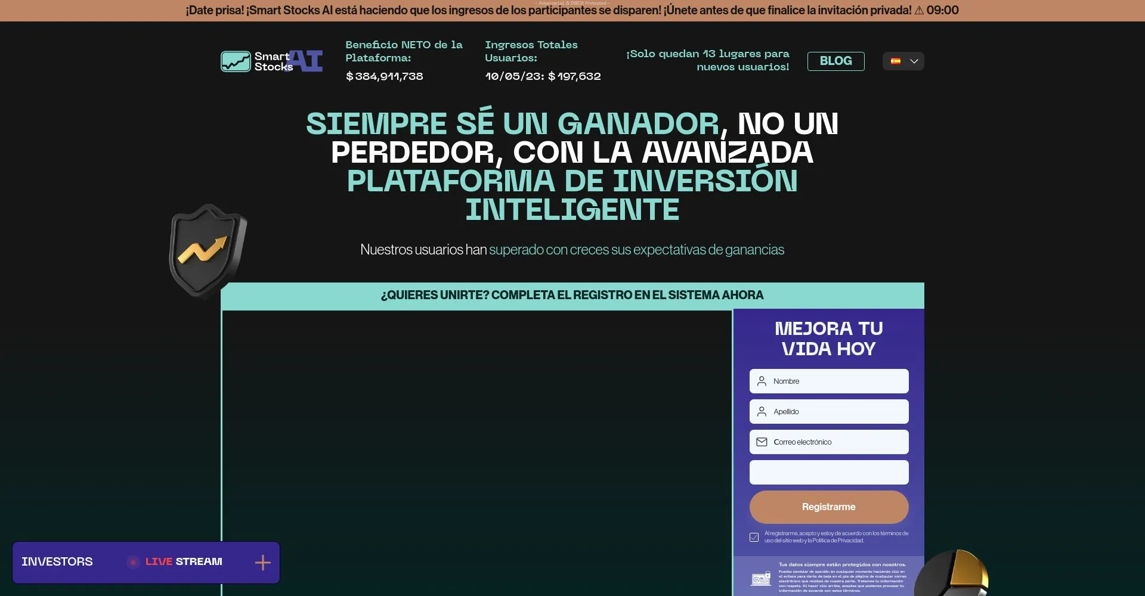The height and width of the screenshot is (596, 1145).
Task: Click the person icon in Apellido field
Action: pyautogui.click(x=762, y=411)
